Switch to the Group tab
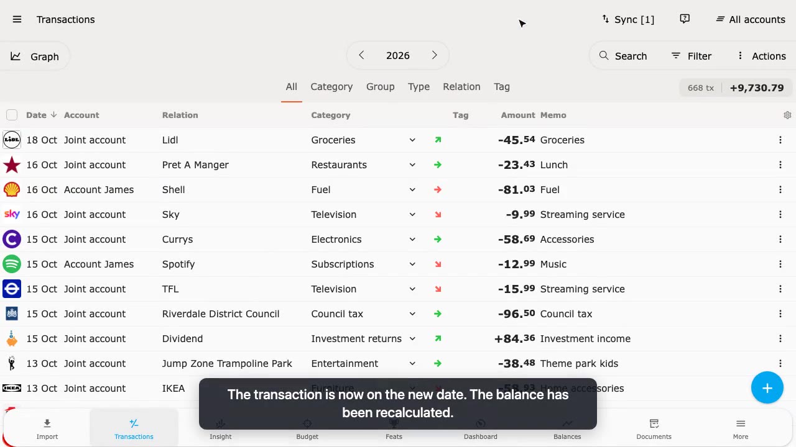The width and height of the screenshot is (796, 447). pos(380,87)
